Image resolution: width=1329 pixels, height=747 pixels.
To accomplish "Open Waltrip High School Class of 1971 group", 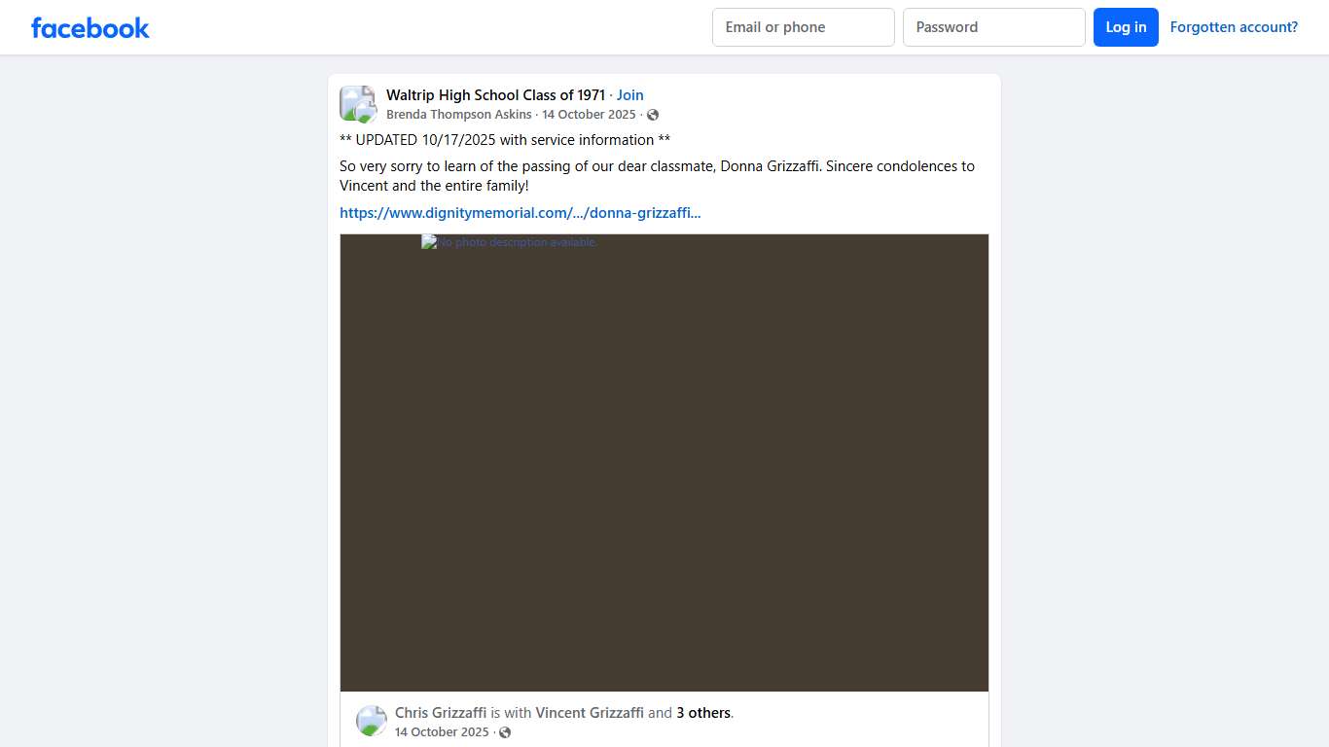I will click(495, 95).
